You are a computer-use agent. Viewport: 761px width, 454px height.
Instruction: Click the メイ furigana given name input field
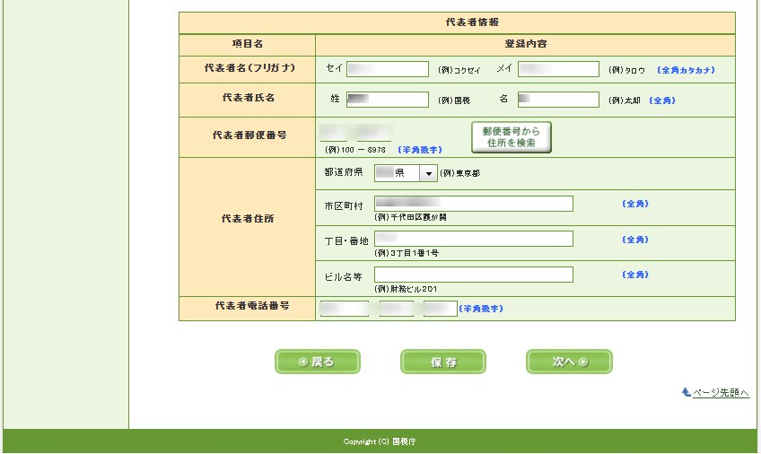(558, 69)
